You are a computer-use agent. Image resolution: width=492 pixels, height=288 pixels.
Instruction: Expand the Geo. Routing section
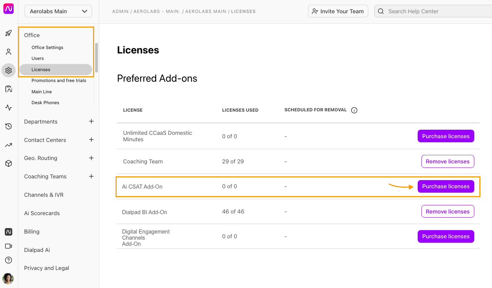91,158
